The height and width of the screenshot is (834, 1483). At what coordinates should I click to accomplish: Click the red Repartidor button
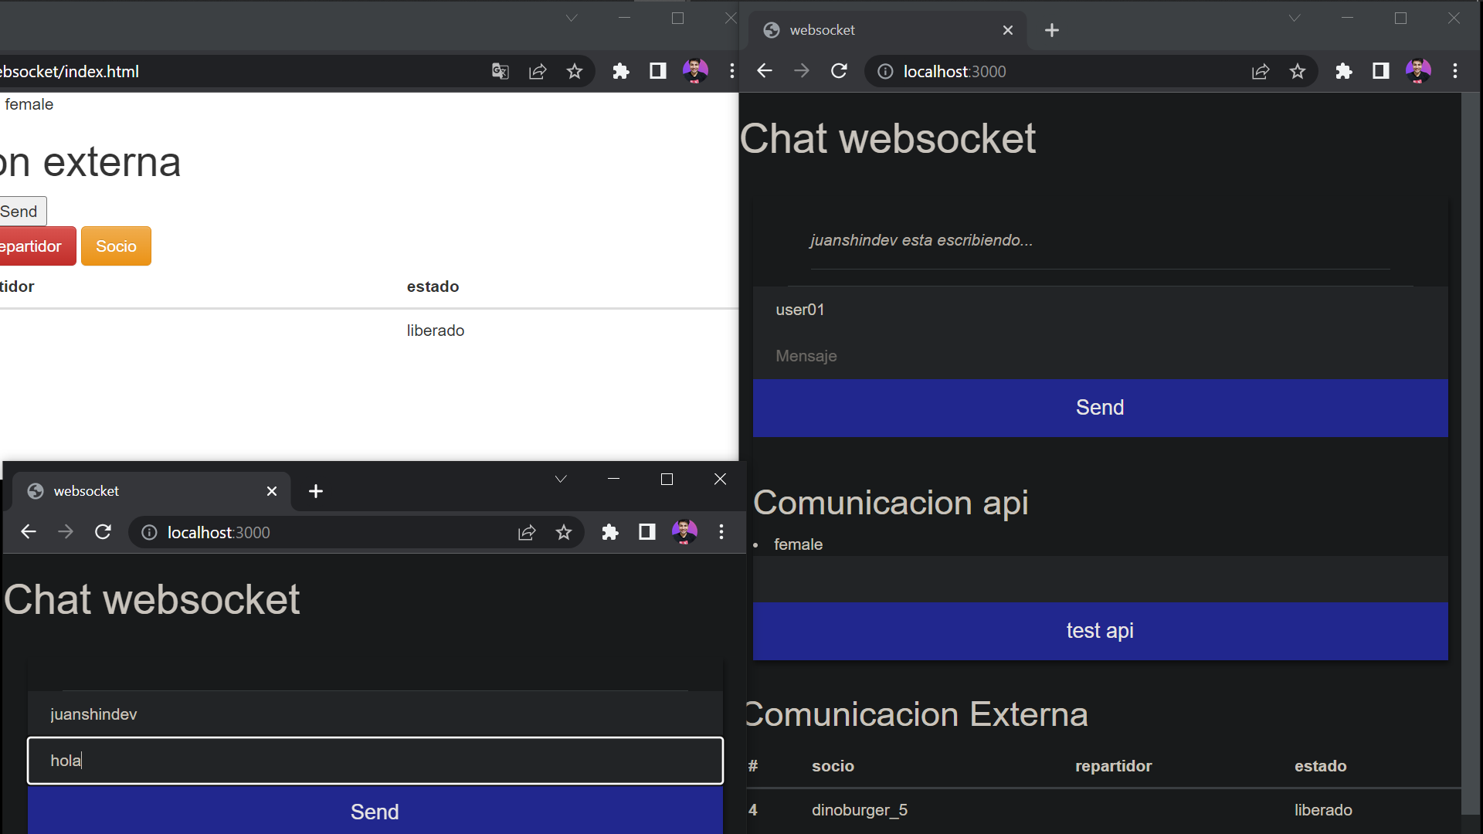pyautogui.click(x=37, y=246)
